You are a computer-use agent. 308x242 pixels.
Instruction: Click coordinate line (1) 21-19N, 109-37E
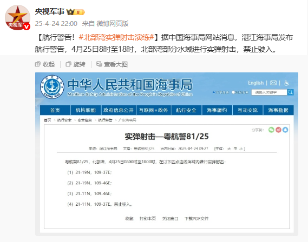click(x=89, y=172)
